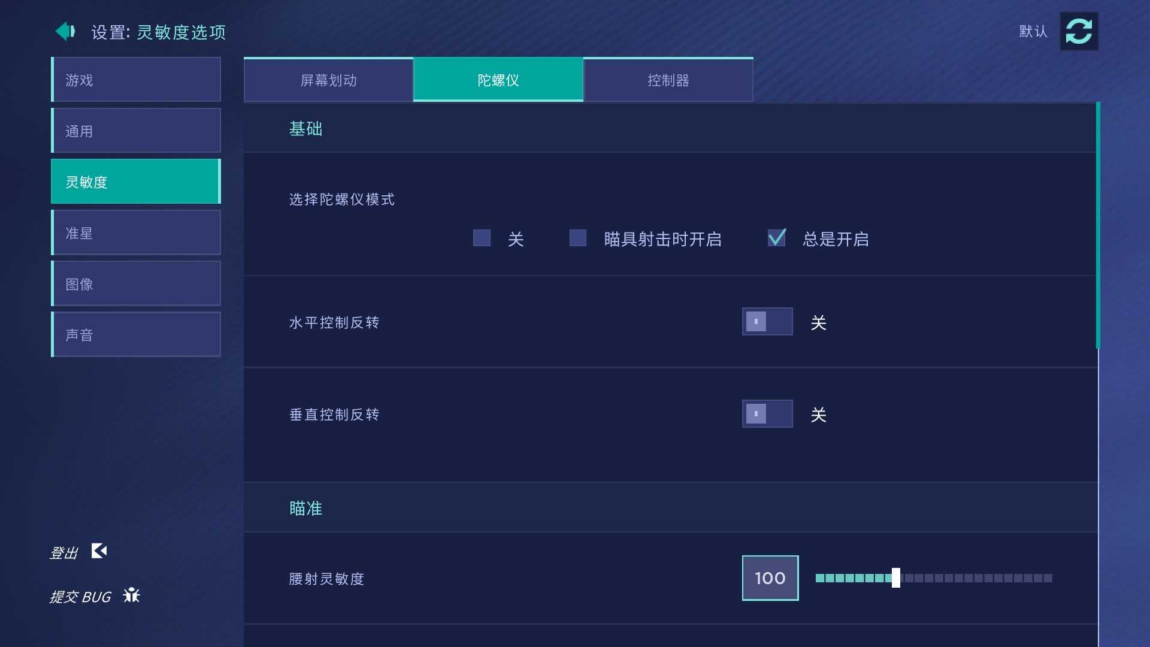Select the 关 gyroscope mode checkbox
Screen dimensions: 1150x647
pos(482,238)
